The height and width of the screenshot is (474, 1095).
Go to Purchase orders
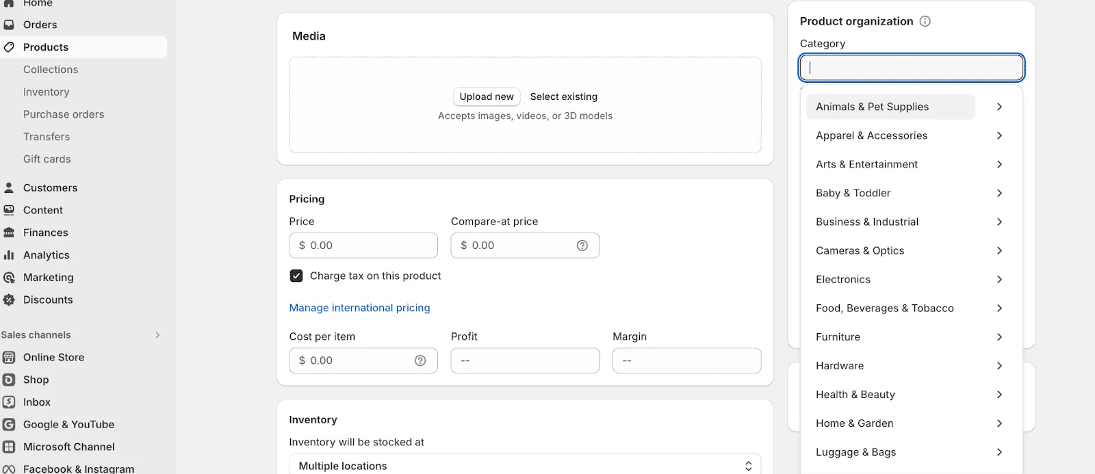(64, 114)
